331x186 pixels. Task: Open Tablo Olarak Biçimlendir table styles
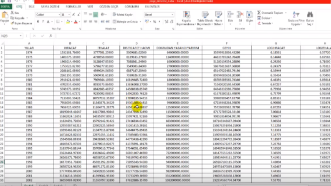tap(205, 18)
